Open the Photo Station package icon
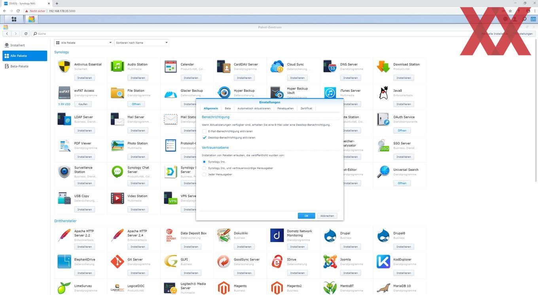Screen dimensions: 538x295 click(117, 146)
